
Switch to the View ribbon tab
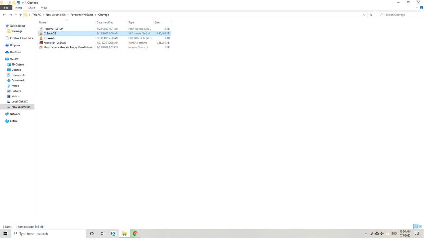coord(44,8)
